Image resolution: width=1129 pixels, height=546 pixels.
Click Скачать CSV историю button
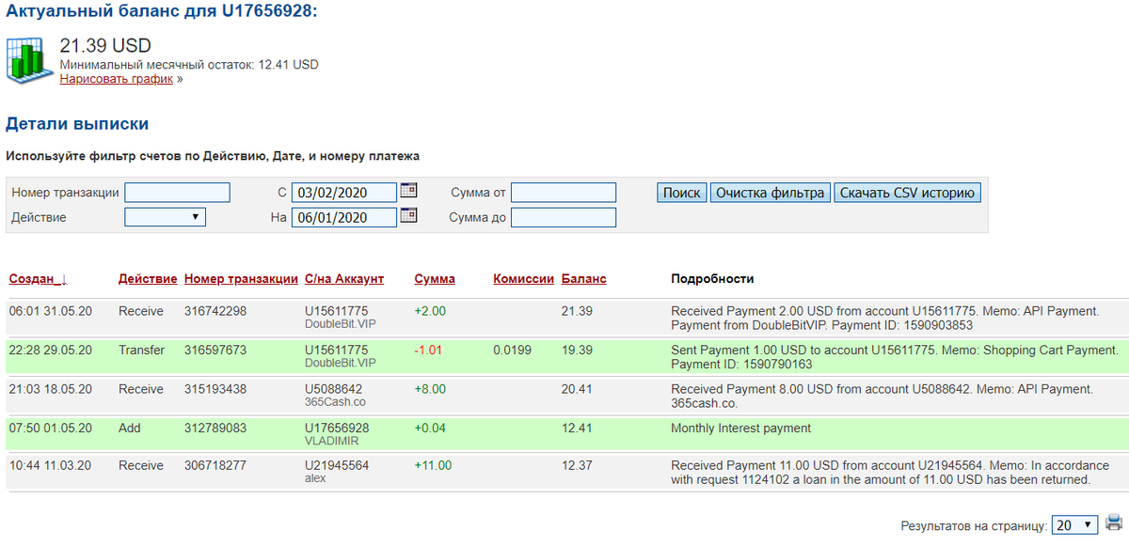(x=907, y=193)
